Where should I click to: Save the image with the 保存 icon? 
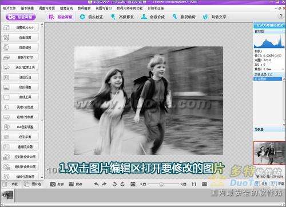(x=76, y=184)
